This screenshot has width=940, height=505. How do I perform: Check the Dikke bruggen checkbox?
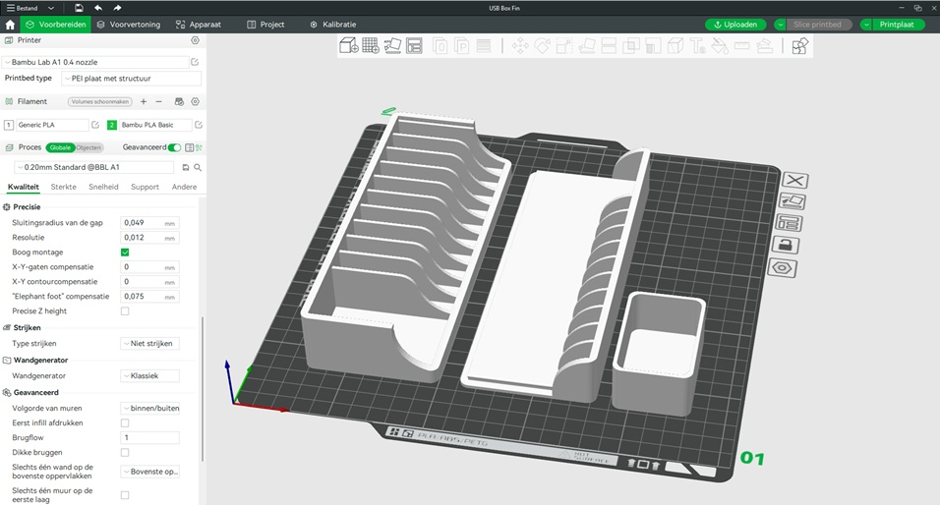point(125,452)
